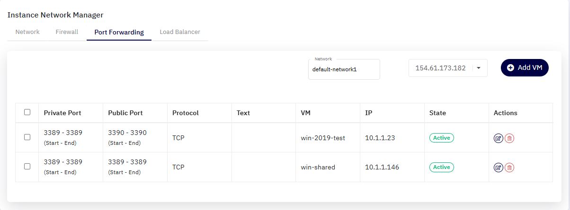Viewport: 570px width, 210px height.
Task: Switch to the Network tab
Action: click(x=27, y=32)
